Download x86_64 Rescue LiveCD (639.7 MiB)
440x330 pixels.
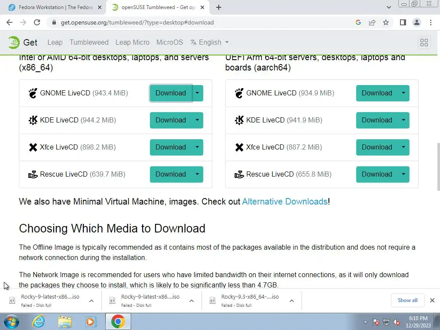coord(171,174)
